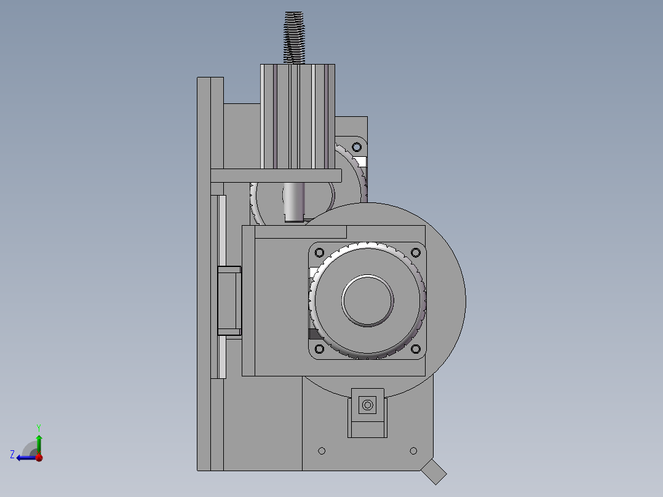Select the ribbed stepper motor body
This screenshot has width=663, height=497.
point(298,117)
